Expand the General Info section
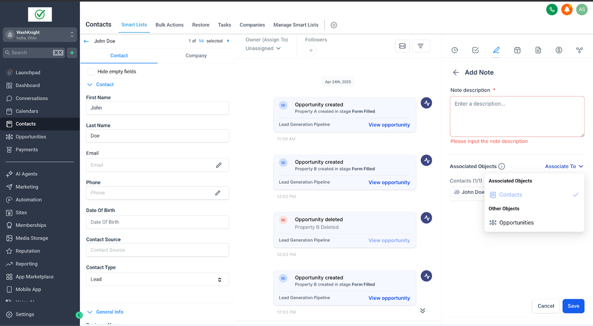The image size is (593, 326). point(109,312)
